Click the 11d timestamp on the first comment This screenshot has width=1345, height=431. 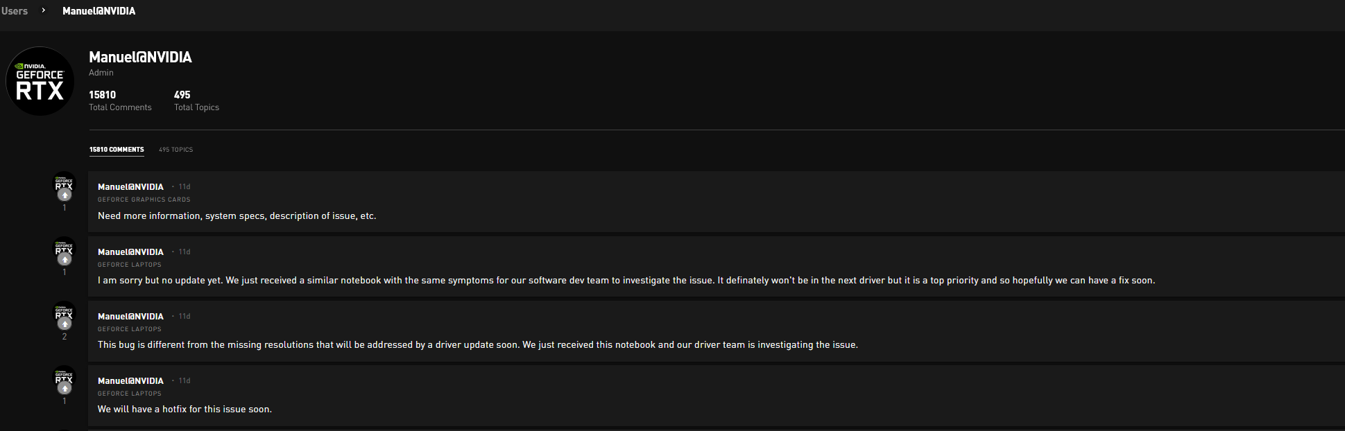(x=183, y=186)
